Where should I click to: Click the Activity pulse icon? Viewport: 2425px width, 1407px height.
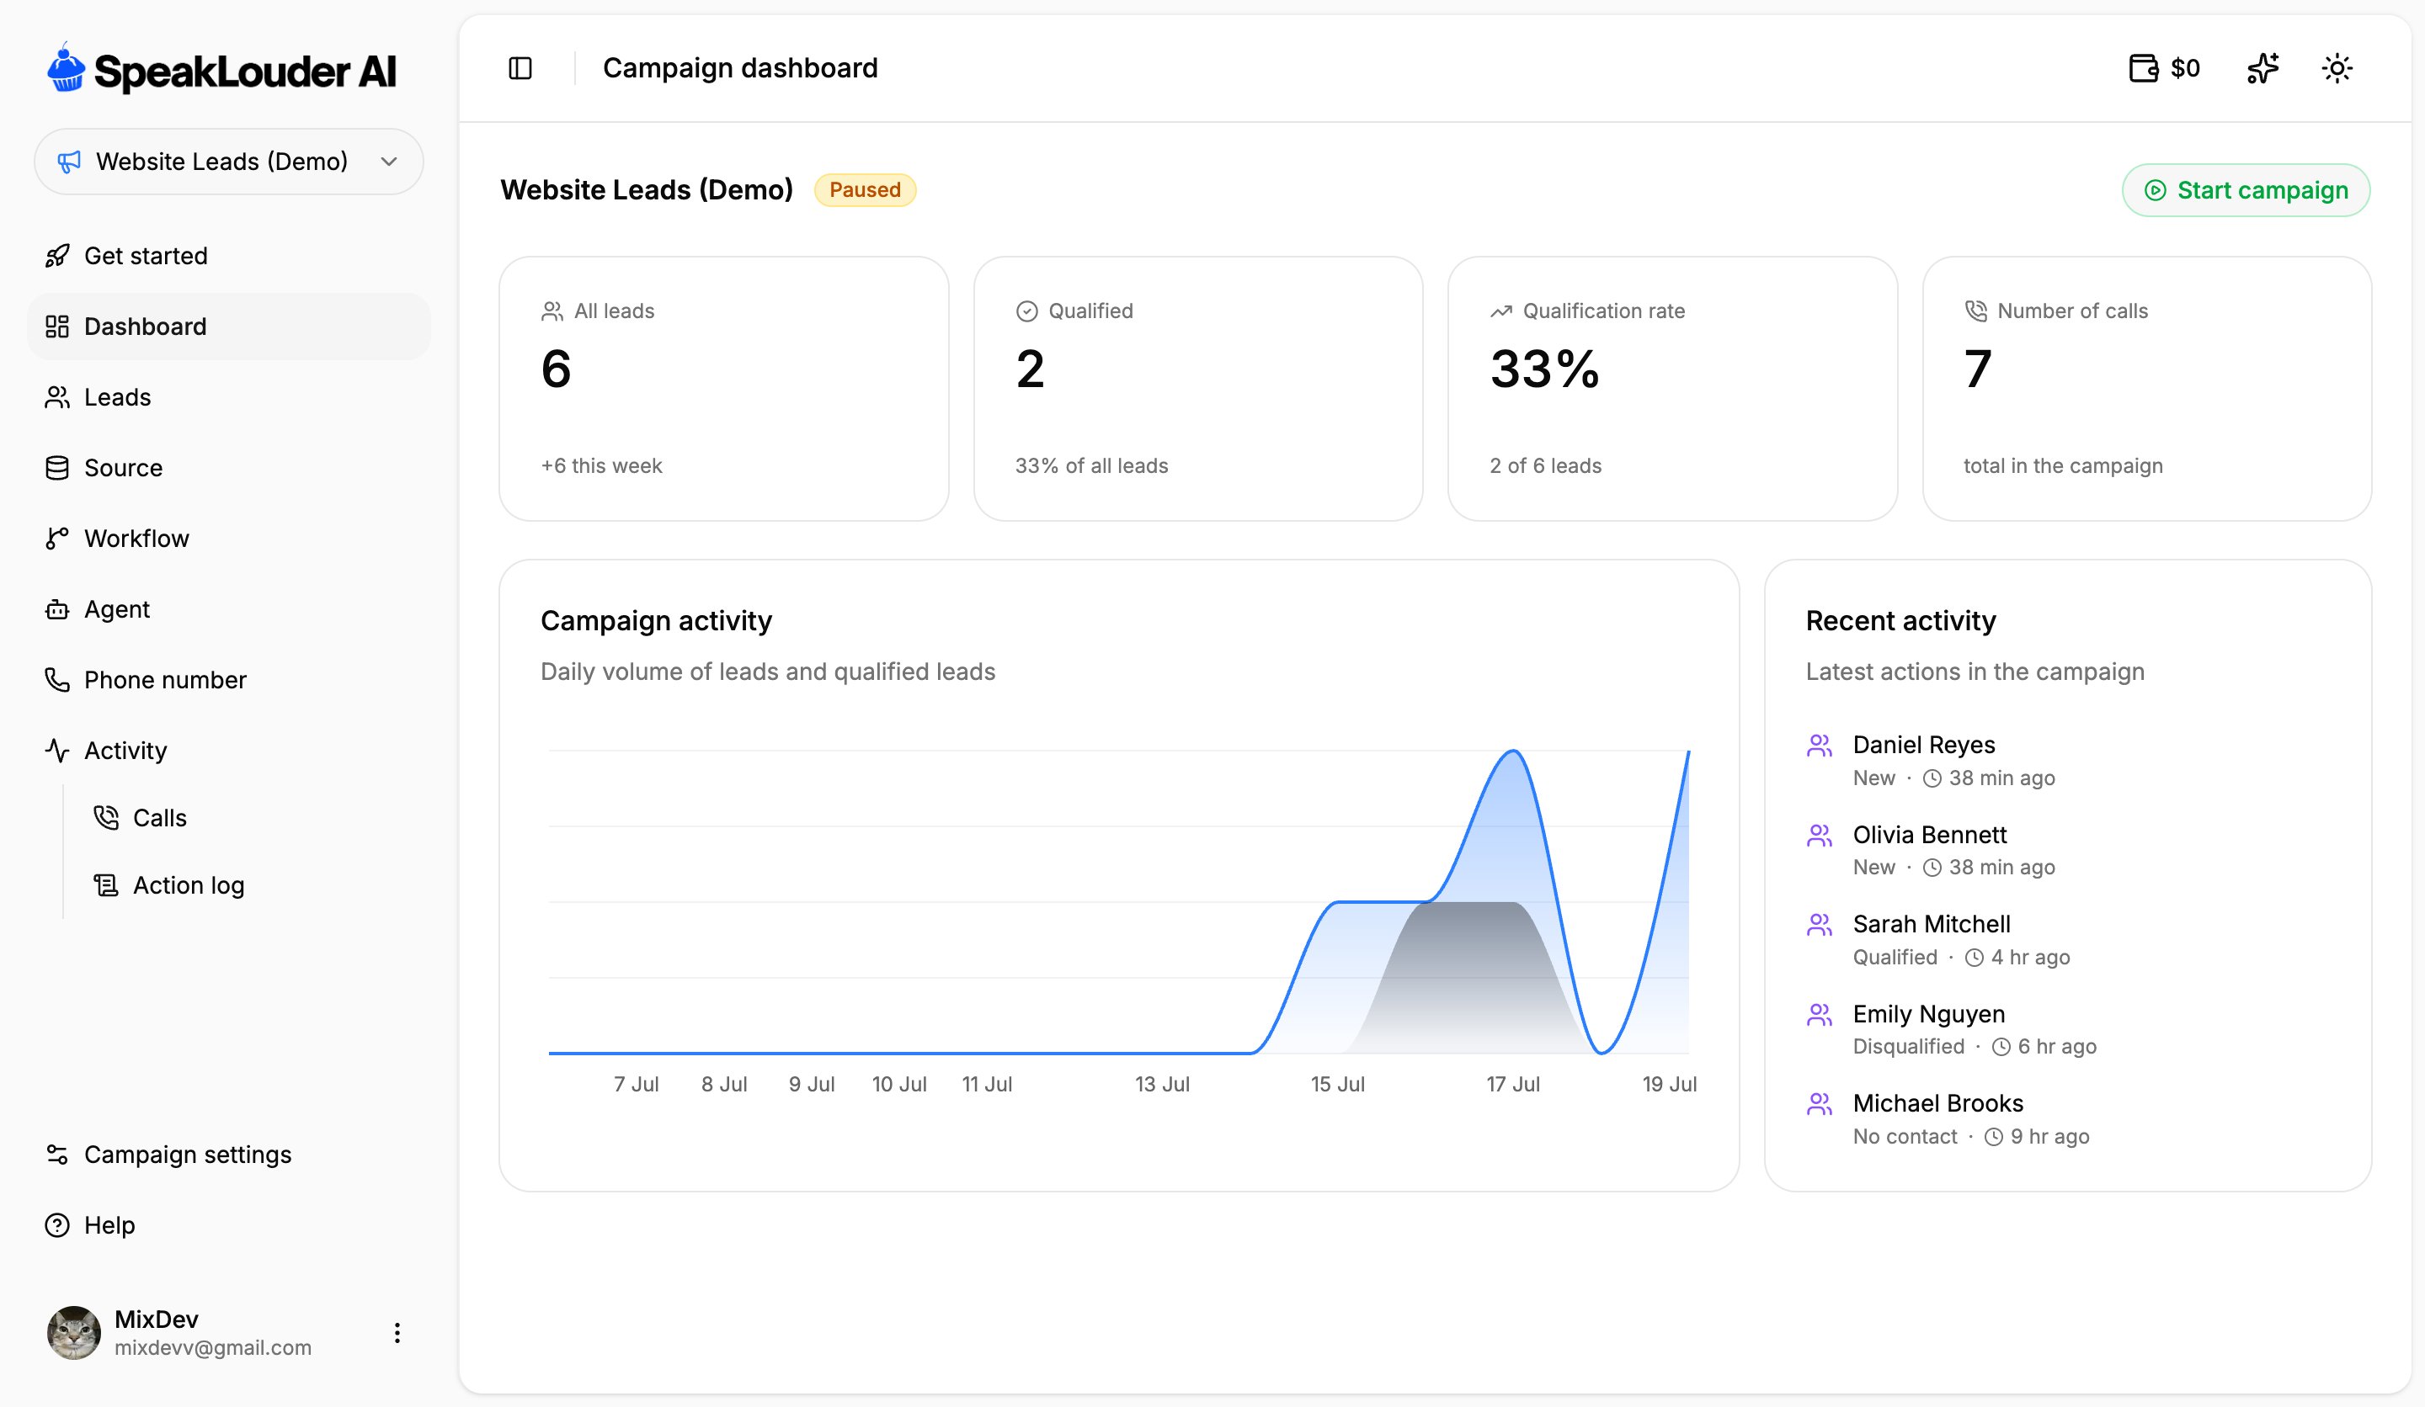56,750
